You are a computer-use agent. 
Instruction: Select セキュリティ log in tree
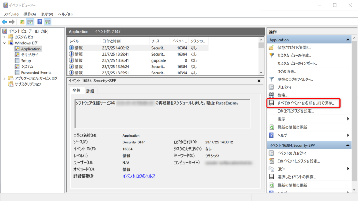[x=29, y=55]
